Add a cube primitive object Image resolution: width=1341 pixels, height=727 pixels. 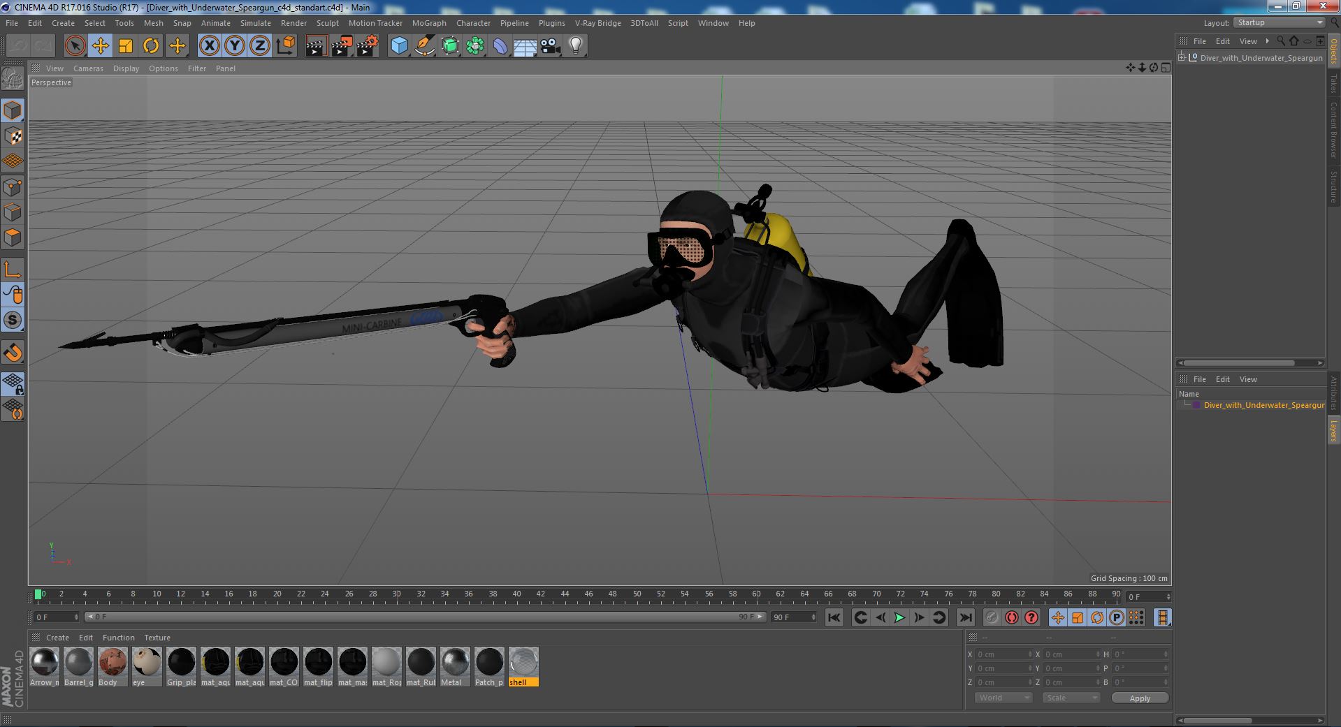[399, 46]
